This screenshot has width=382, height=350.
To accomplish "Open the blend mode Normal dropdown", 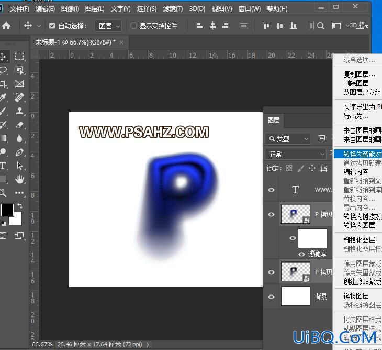I will [296, 154].
